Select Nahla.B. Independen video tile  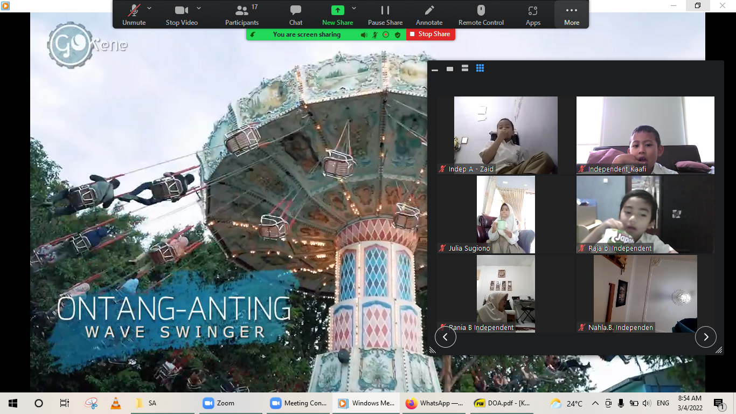645,294
